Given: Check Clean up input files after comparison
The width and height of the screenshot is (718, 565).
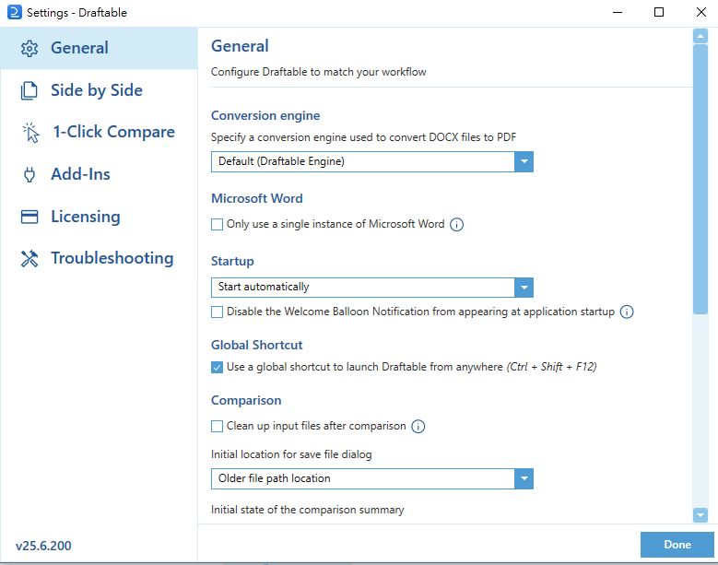Looking at the screenshot, I should (217, 426).
